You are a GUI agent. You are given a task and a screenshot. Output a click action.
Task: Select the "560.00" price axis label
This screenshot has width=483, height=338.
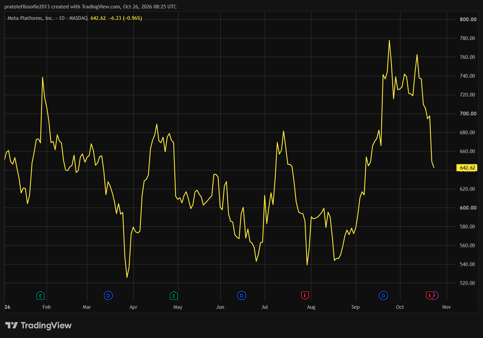pos(468,246)
